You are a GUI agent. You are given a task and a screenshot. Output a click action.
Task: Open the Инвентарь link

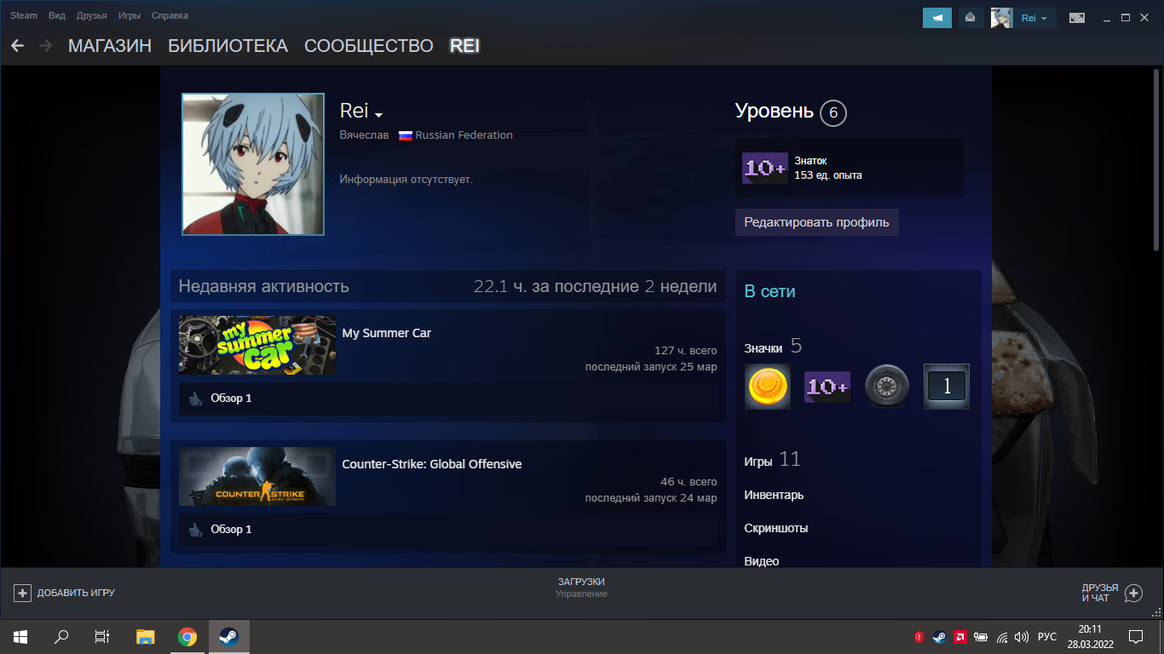pos(774,495)
